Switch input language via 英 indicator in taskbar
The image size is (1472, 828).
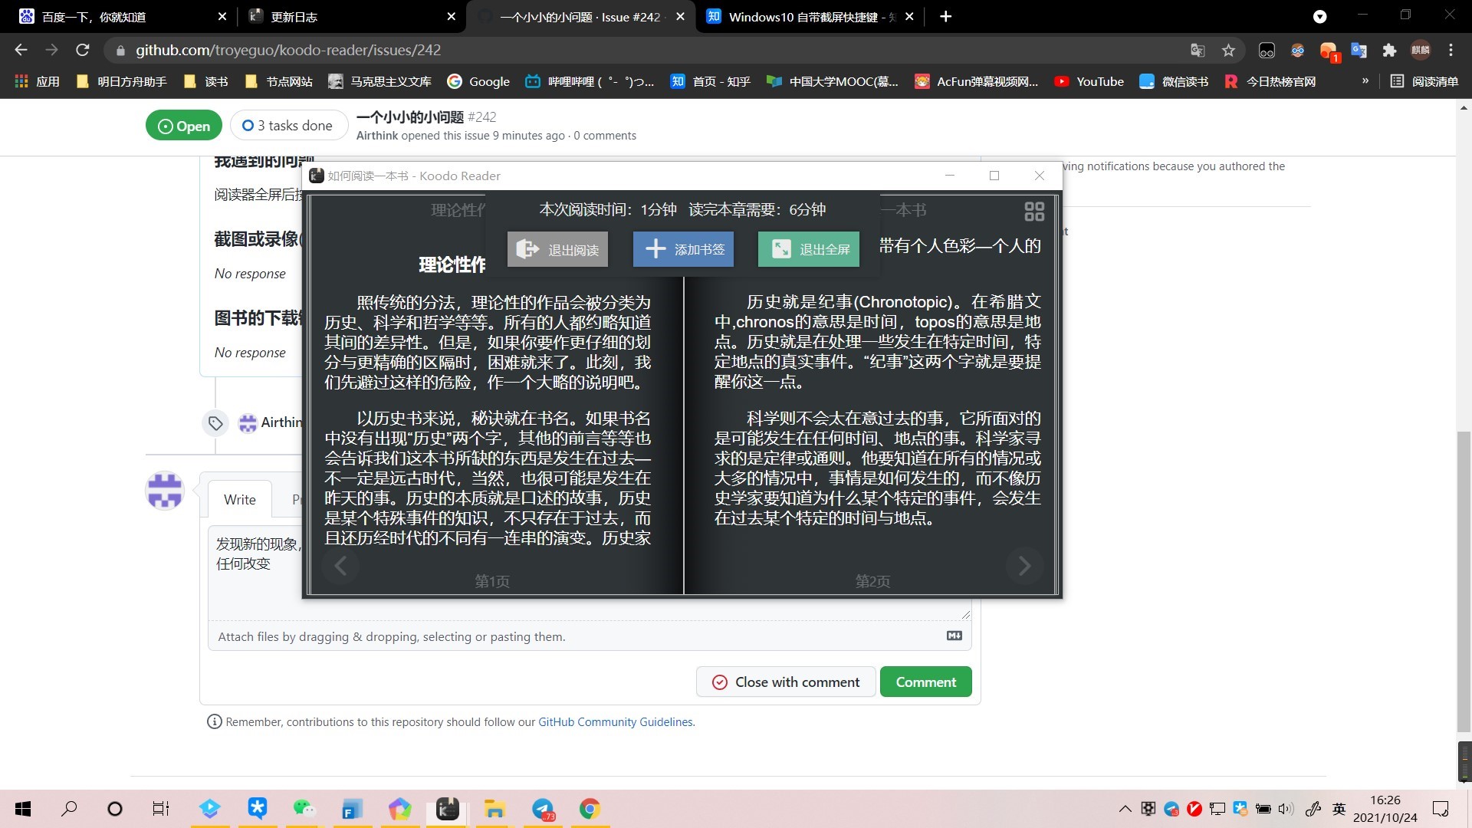1339,808
